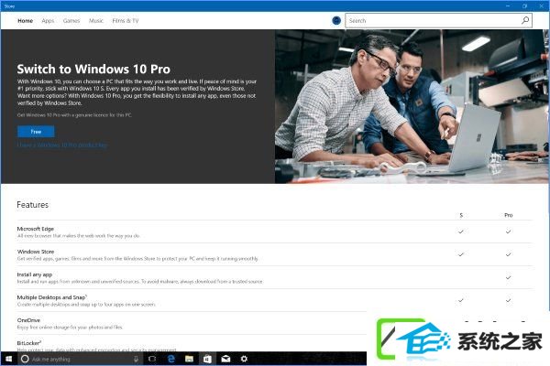Click Pro checkmark for Multiple Desktops and Snap
The image size is (550, 366).
[508, 300]
